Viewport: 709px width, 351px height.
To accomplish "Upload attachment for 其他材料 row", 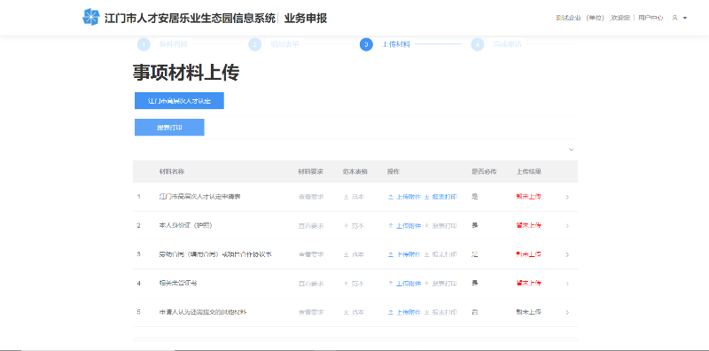I will click(405, 313).
